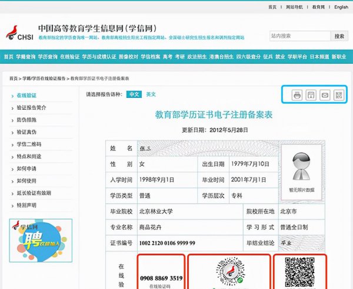Open 港澳台招生 menu item

tap(221, 57)
